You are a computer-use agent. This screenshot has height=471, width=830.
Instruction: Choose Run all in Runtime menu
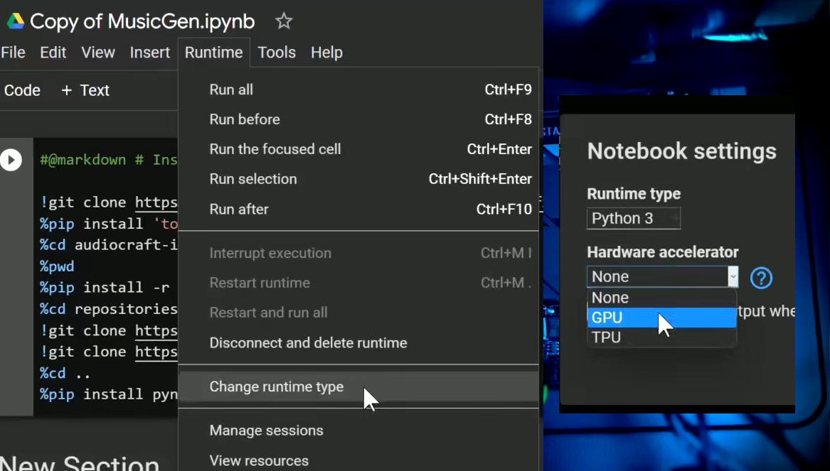[358, 90]
